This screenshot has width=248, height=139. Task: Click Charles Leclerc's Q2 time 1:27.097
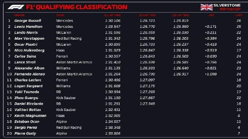147,80
